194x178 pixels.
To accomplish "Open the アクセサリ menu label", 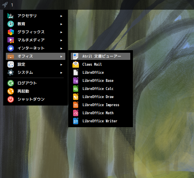I will (27, 16).
